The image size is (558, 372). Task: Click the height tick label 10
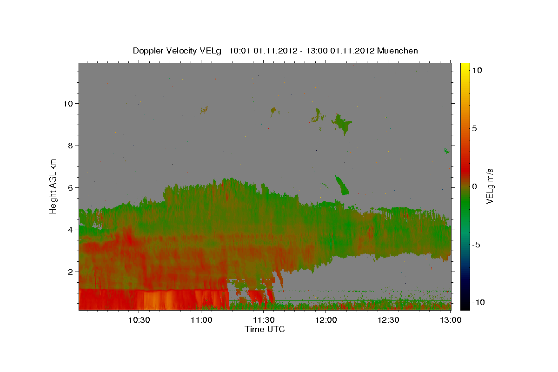(68, 103)
